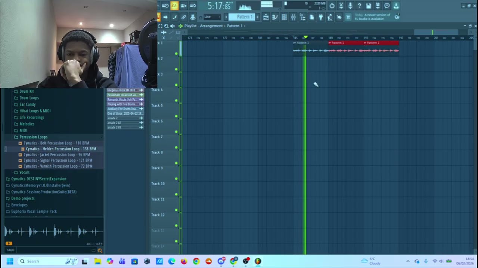Click the browser tags search field
Image resolution: width=478 pixels, height=268 pixels.
point(54,250)
